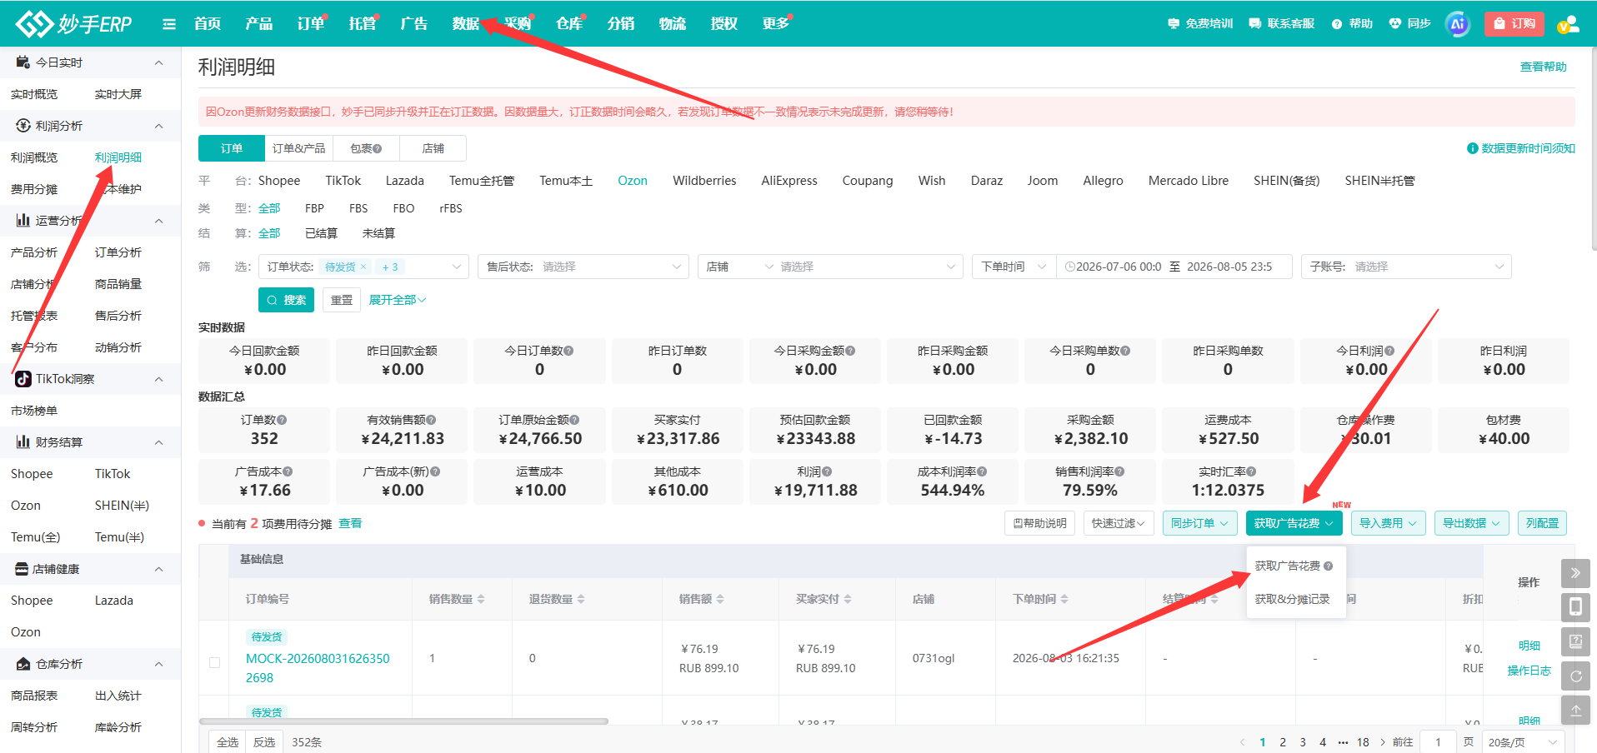The image size is (1597, 753).
Task: Select the 已结算 settlement filter
Action: (x=321, y=233)
